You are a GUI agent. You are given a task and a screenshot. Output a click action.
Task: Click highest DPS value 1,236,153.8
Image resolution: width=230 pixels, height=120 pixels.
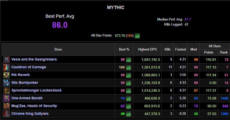tap(151, 83)
